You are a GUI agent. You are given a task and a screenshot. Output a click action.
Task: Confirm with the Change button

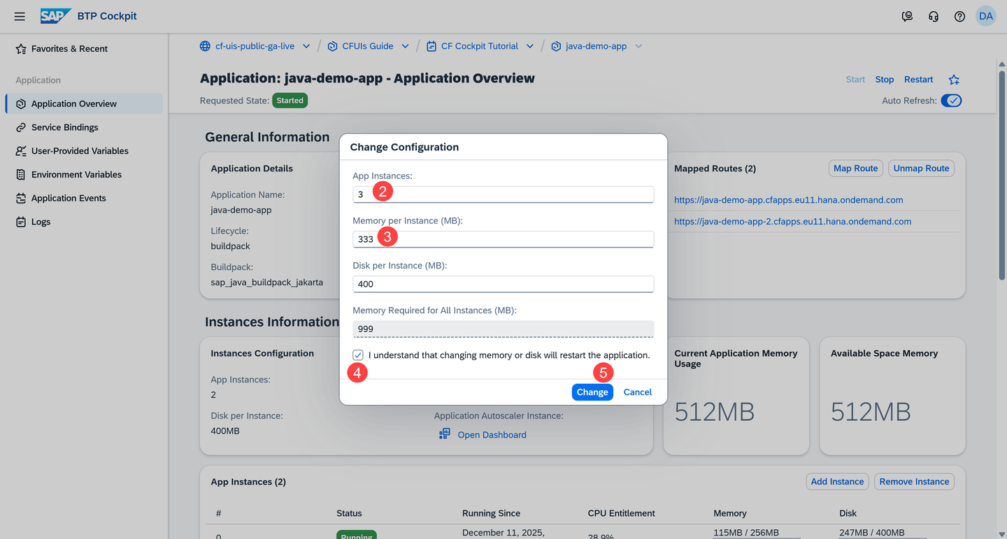click(592, 392)
